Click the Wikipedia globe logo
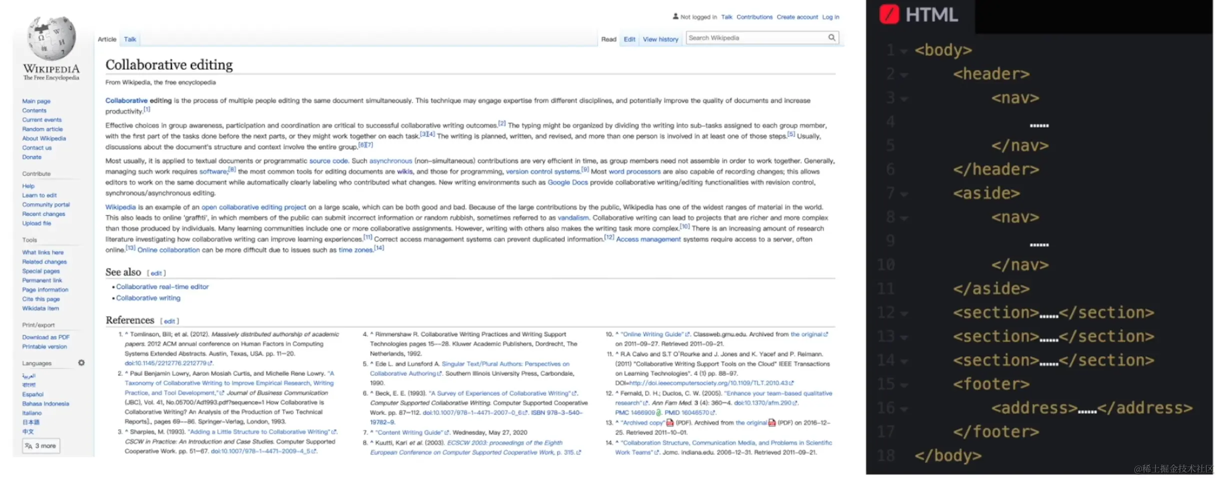 pyautogui.click(x=51, y=38)
